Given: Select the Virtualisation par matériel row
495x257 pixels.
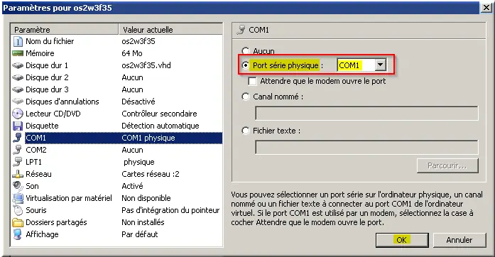Looking at the screenshot, I should (116, 198).
